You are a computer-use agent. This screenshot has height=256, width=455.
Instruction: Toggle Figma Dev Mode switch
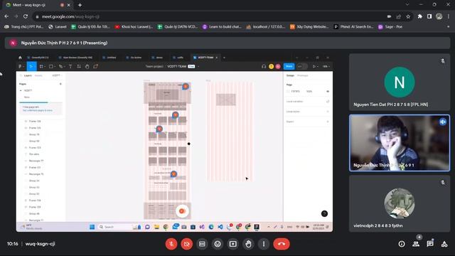(x=301, y=66)
